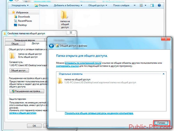Show more toolbar commands chevron
This screenshot has height=131, width=174.
(x=135, y=5)
